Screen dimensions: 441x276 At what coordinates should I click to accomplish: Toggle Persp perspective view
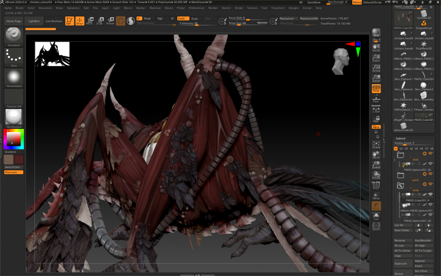[x=376, y=88]
